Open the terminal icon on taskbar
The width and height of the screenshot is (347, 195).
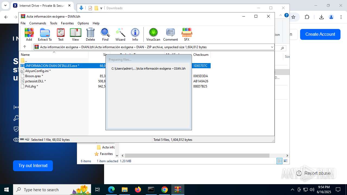point(151,190)
